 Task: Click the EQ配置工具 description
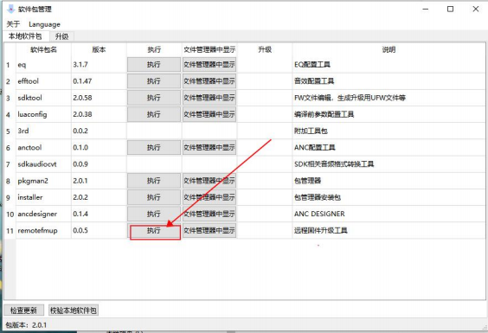[388, 65]
